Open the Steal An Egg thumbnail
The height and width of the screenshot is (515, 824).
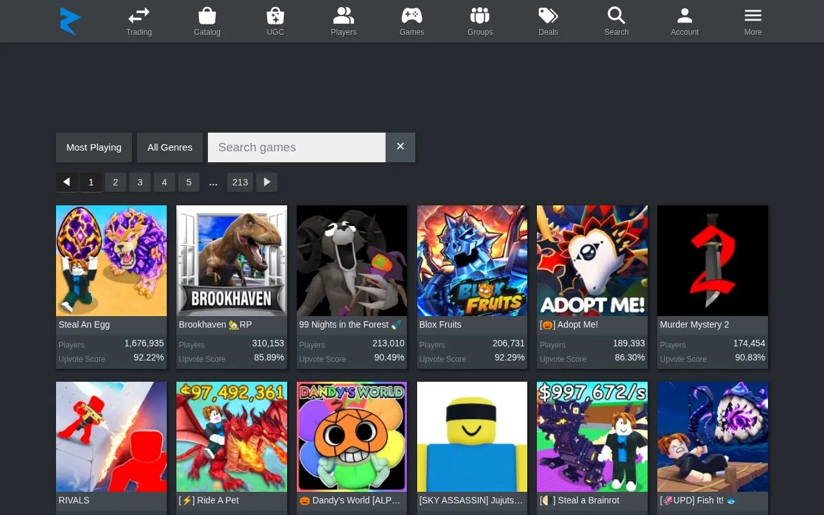pyautogui.click(x=111, y=261)
